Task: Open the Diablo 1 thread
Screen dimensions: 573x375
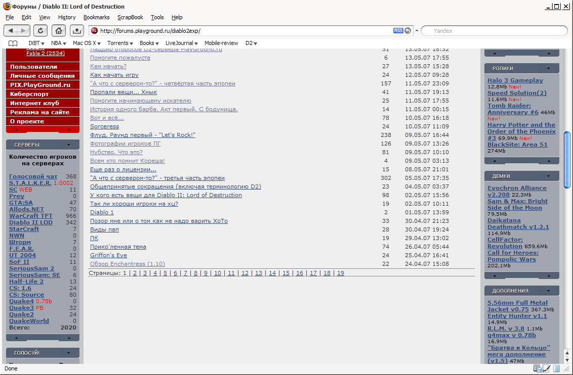Action: pos(102,212)
